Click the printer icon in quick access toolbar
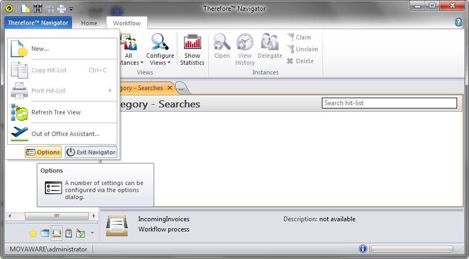 [61, 9]
